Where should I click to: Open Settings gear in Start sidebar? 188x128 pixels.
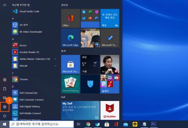5,107
